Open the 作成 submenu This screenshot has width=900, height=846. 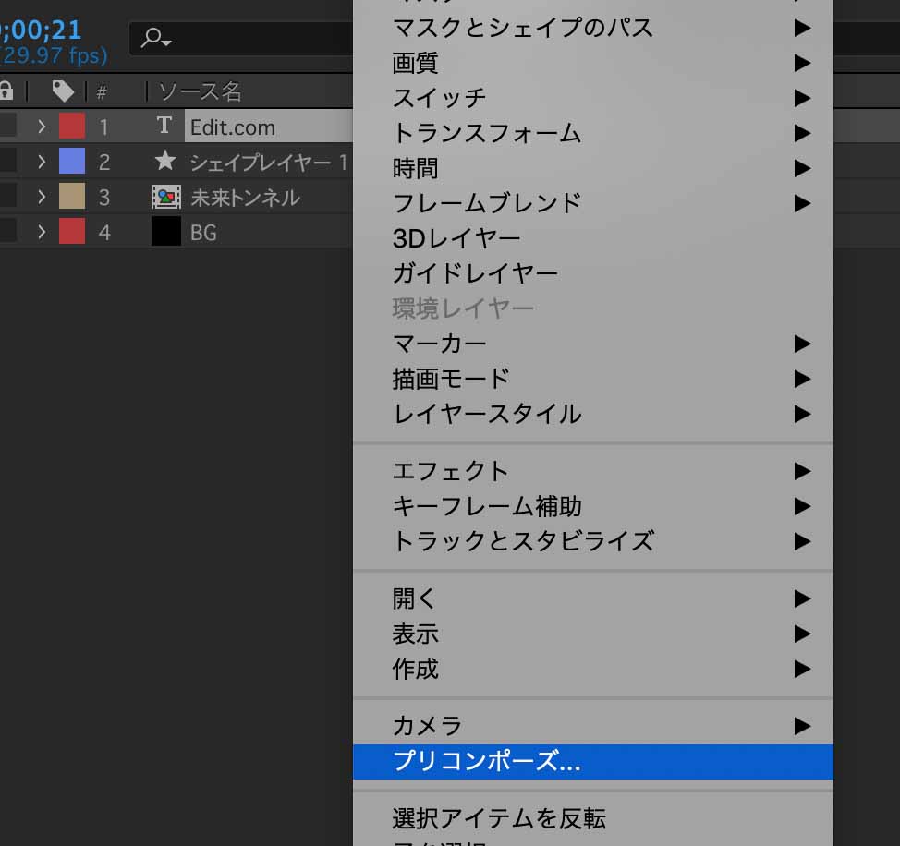(x=593, y=669)
